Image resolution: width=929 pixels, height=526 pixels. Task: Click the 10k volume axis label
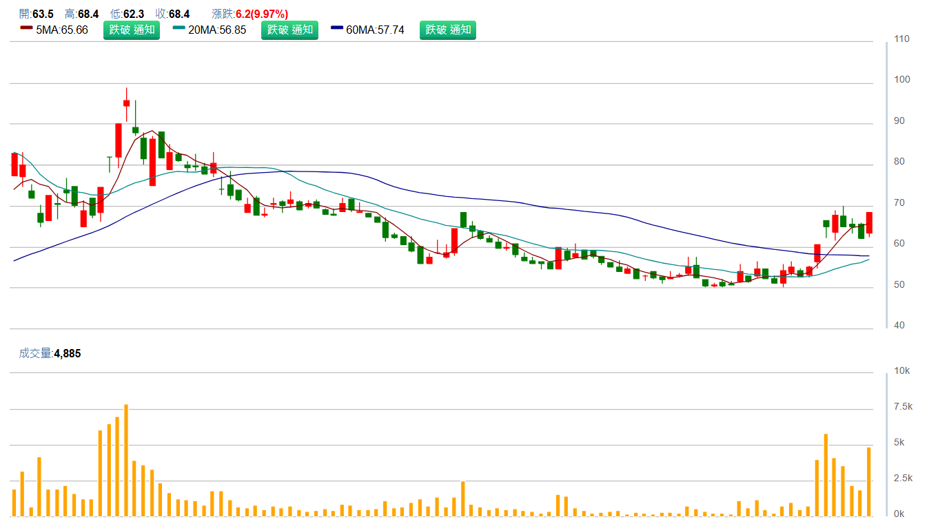902,371
